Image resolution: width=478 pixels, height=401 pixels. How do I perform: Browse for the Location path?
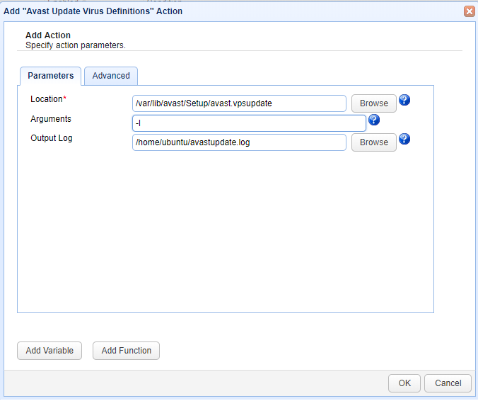(x=374, y=103)
